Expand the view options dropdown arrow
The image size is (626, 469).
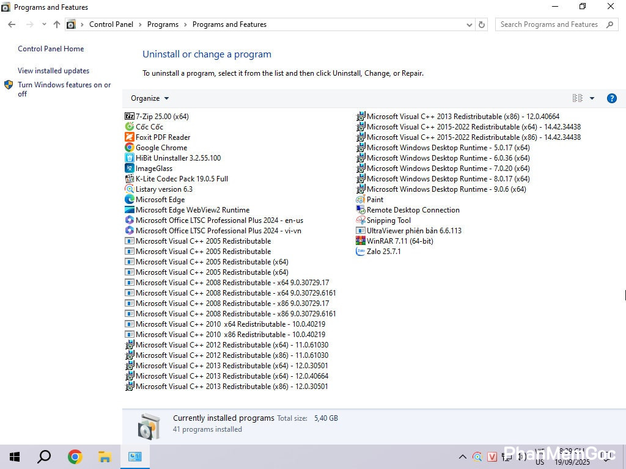(x=592, y=98)
